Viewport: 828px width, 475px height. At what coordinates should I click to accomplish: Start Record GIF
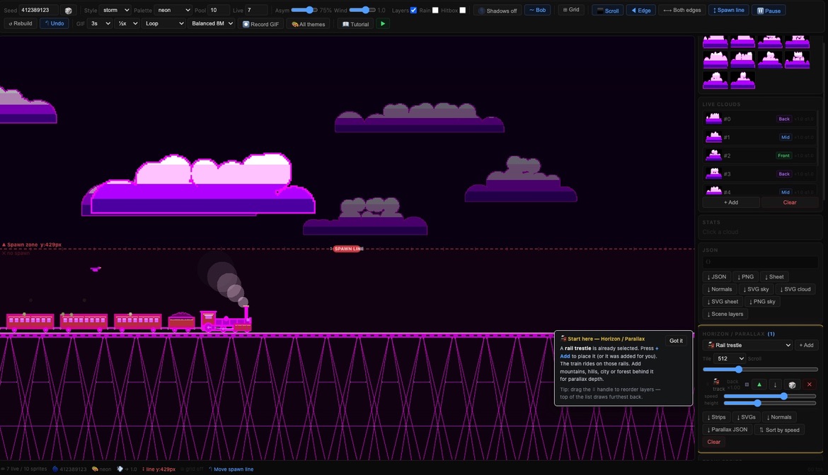(x=261, y=24)
